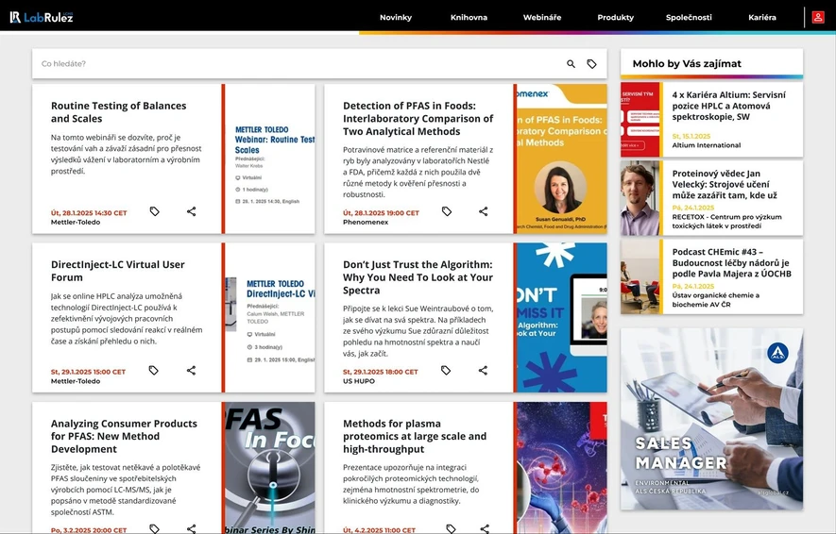The width and height of the screenshot is (836, 534).
Task: Open 'Methods for plasma proteomics' title
Action: (x=415, y=436)
